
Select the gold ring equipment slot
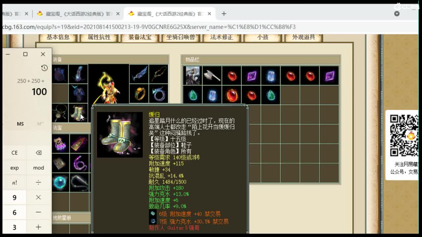click(139, 93)
